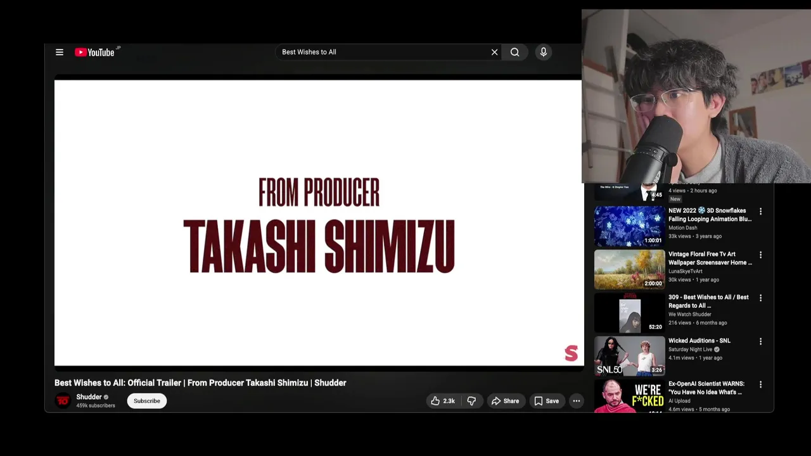
Task: Visit the We Watch Shudder channel
Action: [689, 314]
